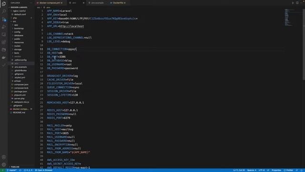Open the Run and Debug icon
305x172 pixels.
(x=4, y=27)
